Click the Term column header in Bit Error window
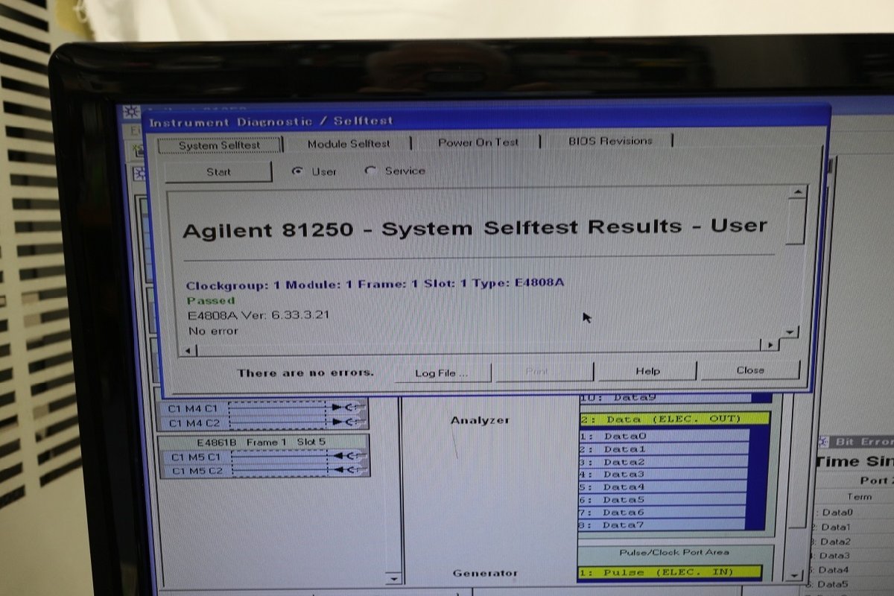The width and height of the screenshot is (894, 596). [x=859, y=497]
